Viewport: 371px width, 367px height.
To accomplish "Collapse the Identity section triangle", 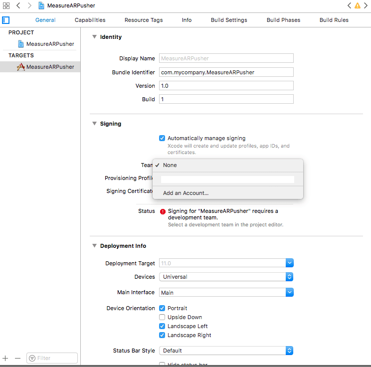I will coord(94,37).
